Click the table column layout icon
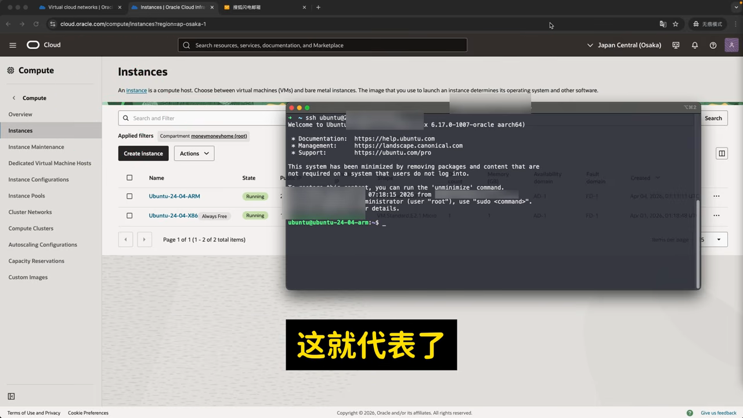The width and height of the screenshot is (743, 418). point(722,153)
